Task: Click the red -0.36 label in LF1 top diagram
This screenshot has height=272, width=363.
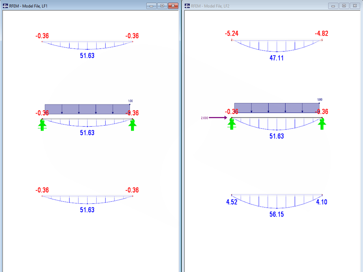Action: 42,36
